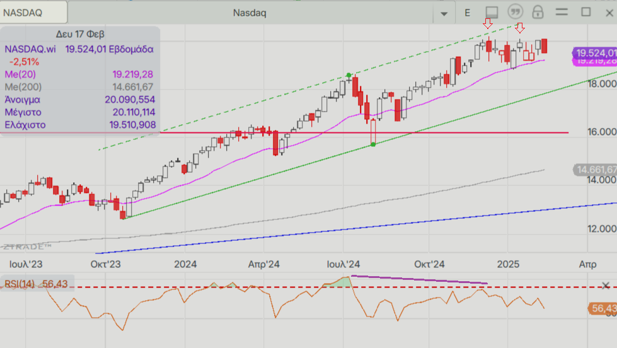Click the Nasdaq title in the header bar
This screenshot has width=617, height=348.
[x=250, y=13]
